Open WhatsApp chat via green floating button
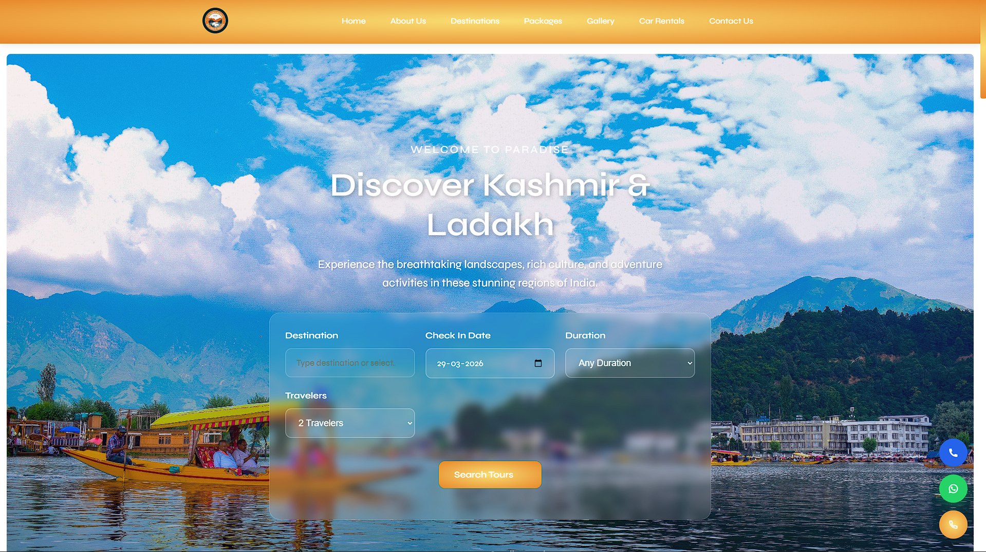Image resolution: width=986 pixels, height=552 pixels. [953, 489]
